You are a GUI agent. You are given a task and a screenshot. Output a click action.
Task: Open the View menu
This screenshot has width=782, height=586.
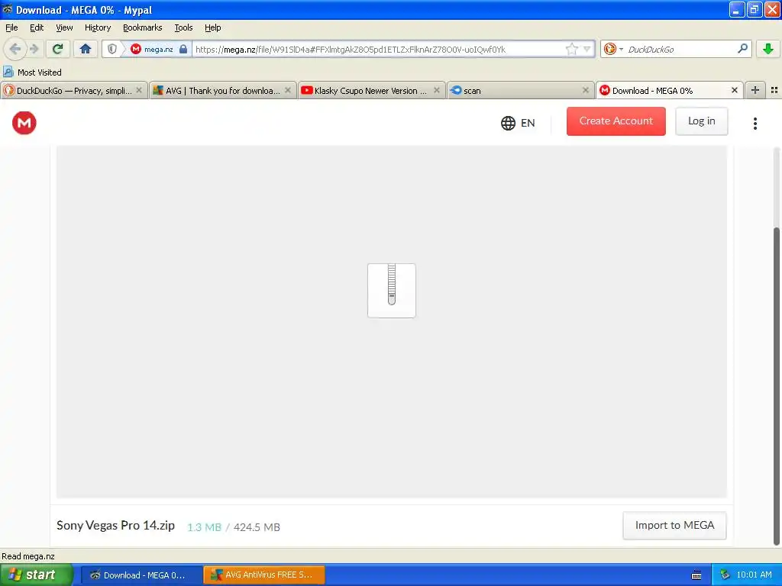click(64, 27)
